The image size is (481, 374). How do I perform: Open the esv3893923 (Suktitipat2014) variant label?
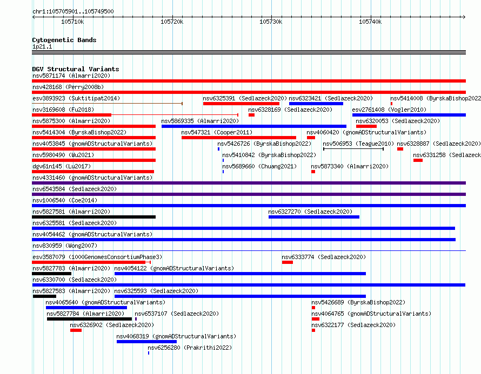click(x=76, y=98)
